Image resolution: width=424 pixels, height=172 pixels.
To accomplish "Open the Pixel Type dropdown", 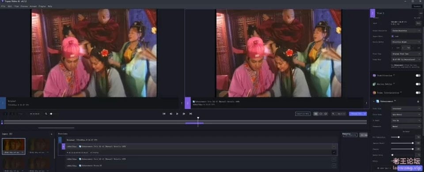I will (406, 54).
